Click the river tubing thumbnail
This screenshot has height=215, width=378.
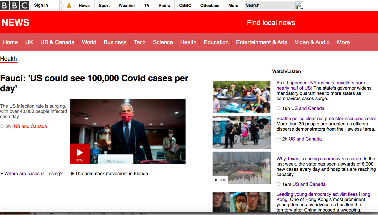(241, 97)
